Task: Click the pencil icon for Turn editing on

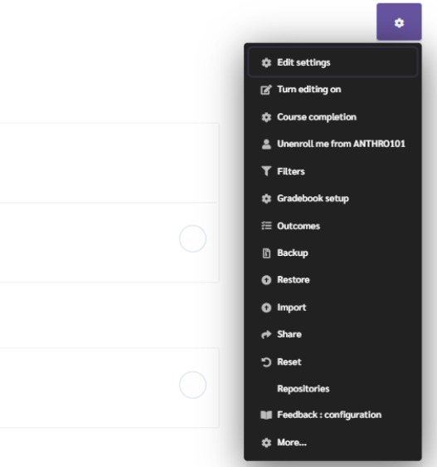Action: [266, 90]
